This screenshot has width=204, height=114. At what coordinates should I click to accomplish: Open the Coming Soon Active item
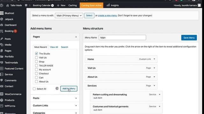(x=91, y=5)
